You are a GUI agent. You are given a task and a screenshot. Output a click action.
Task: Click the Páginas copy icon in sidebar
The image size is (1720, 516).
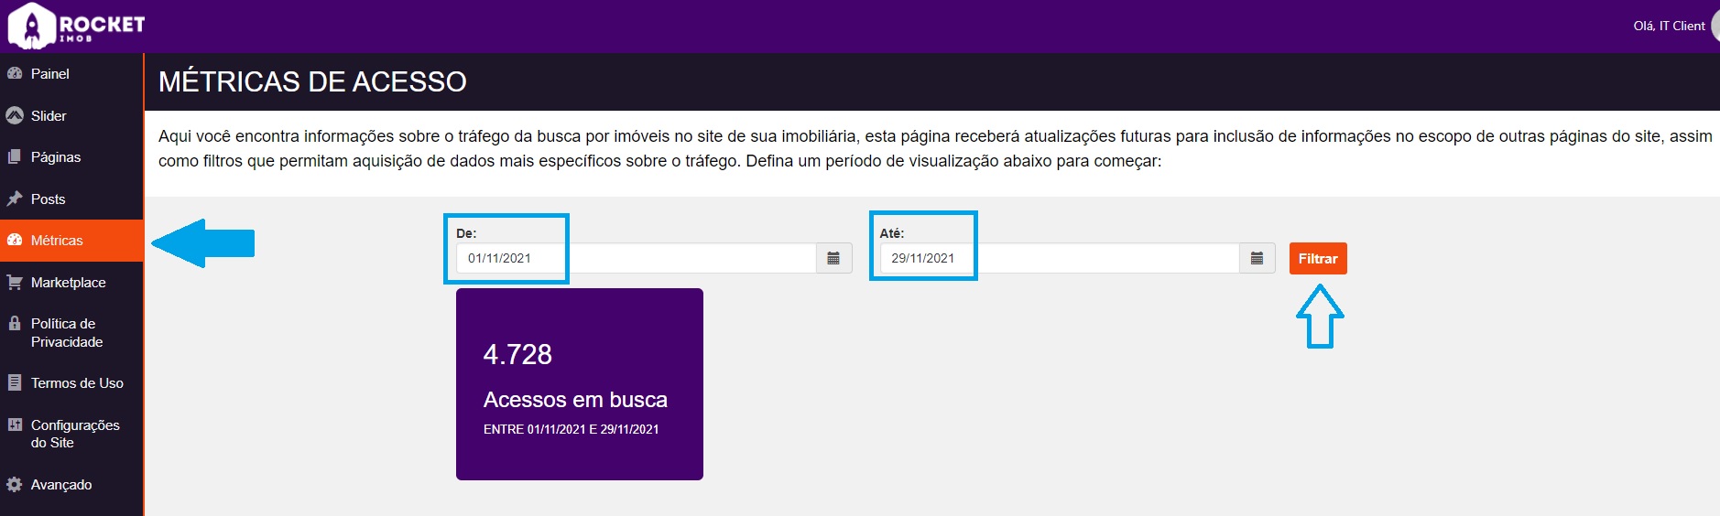coord(15,156)
